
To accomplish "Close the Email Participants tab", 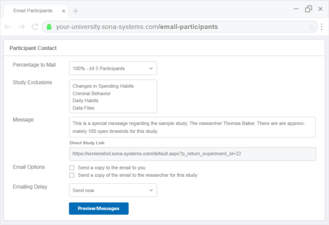I will 64,10.
